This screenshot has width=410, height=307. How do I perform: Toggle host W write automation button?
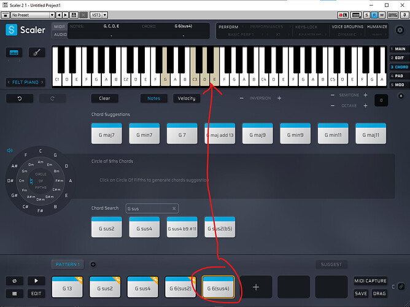pyautogui.click(x=382, y=15)
